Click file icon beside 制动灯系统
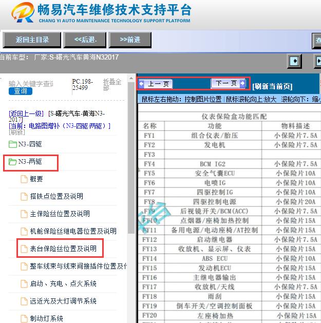321x323 pixels. click(24, 319)
